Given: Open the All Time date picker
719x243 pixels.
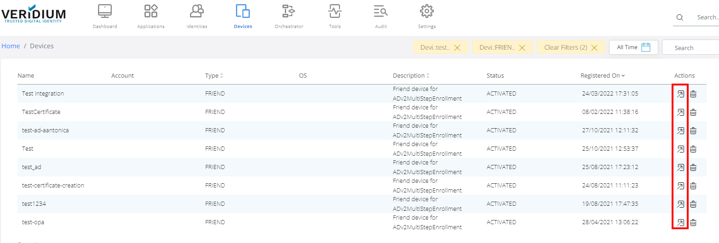Looking at the screenshot, I should [x=633, y=47].
